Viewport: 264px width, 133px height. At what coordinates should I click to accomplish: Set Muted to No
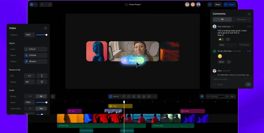(41, 96)
